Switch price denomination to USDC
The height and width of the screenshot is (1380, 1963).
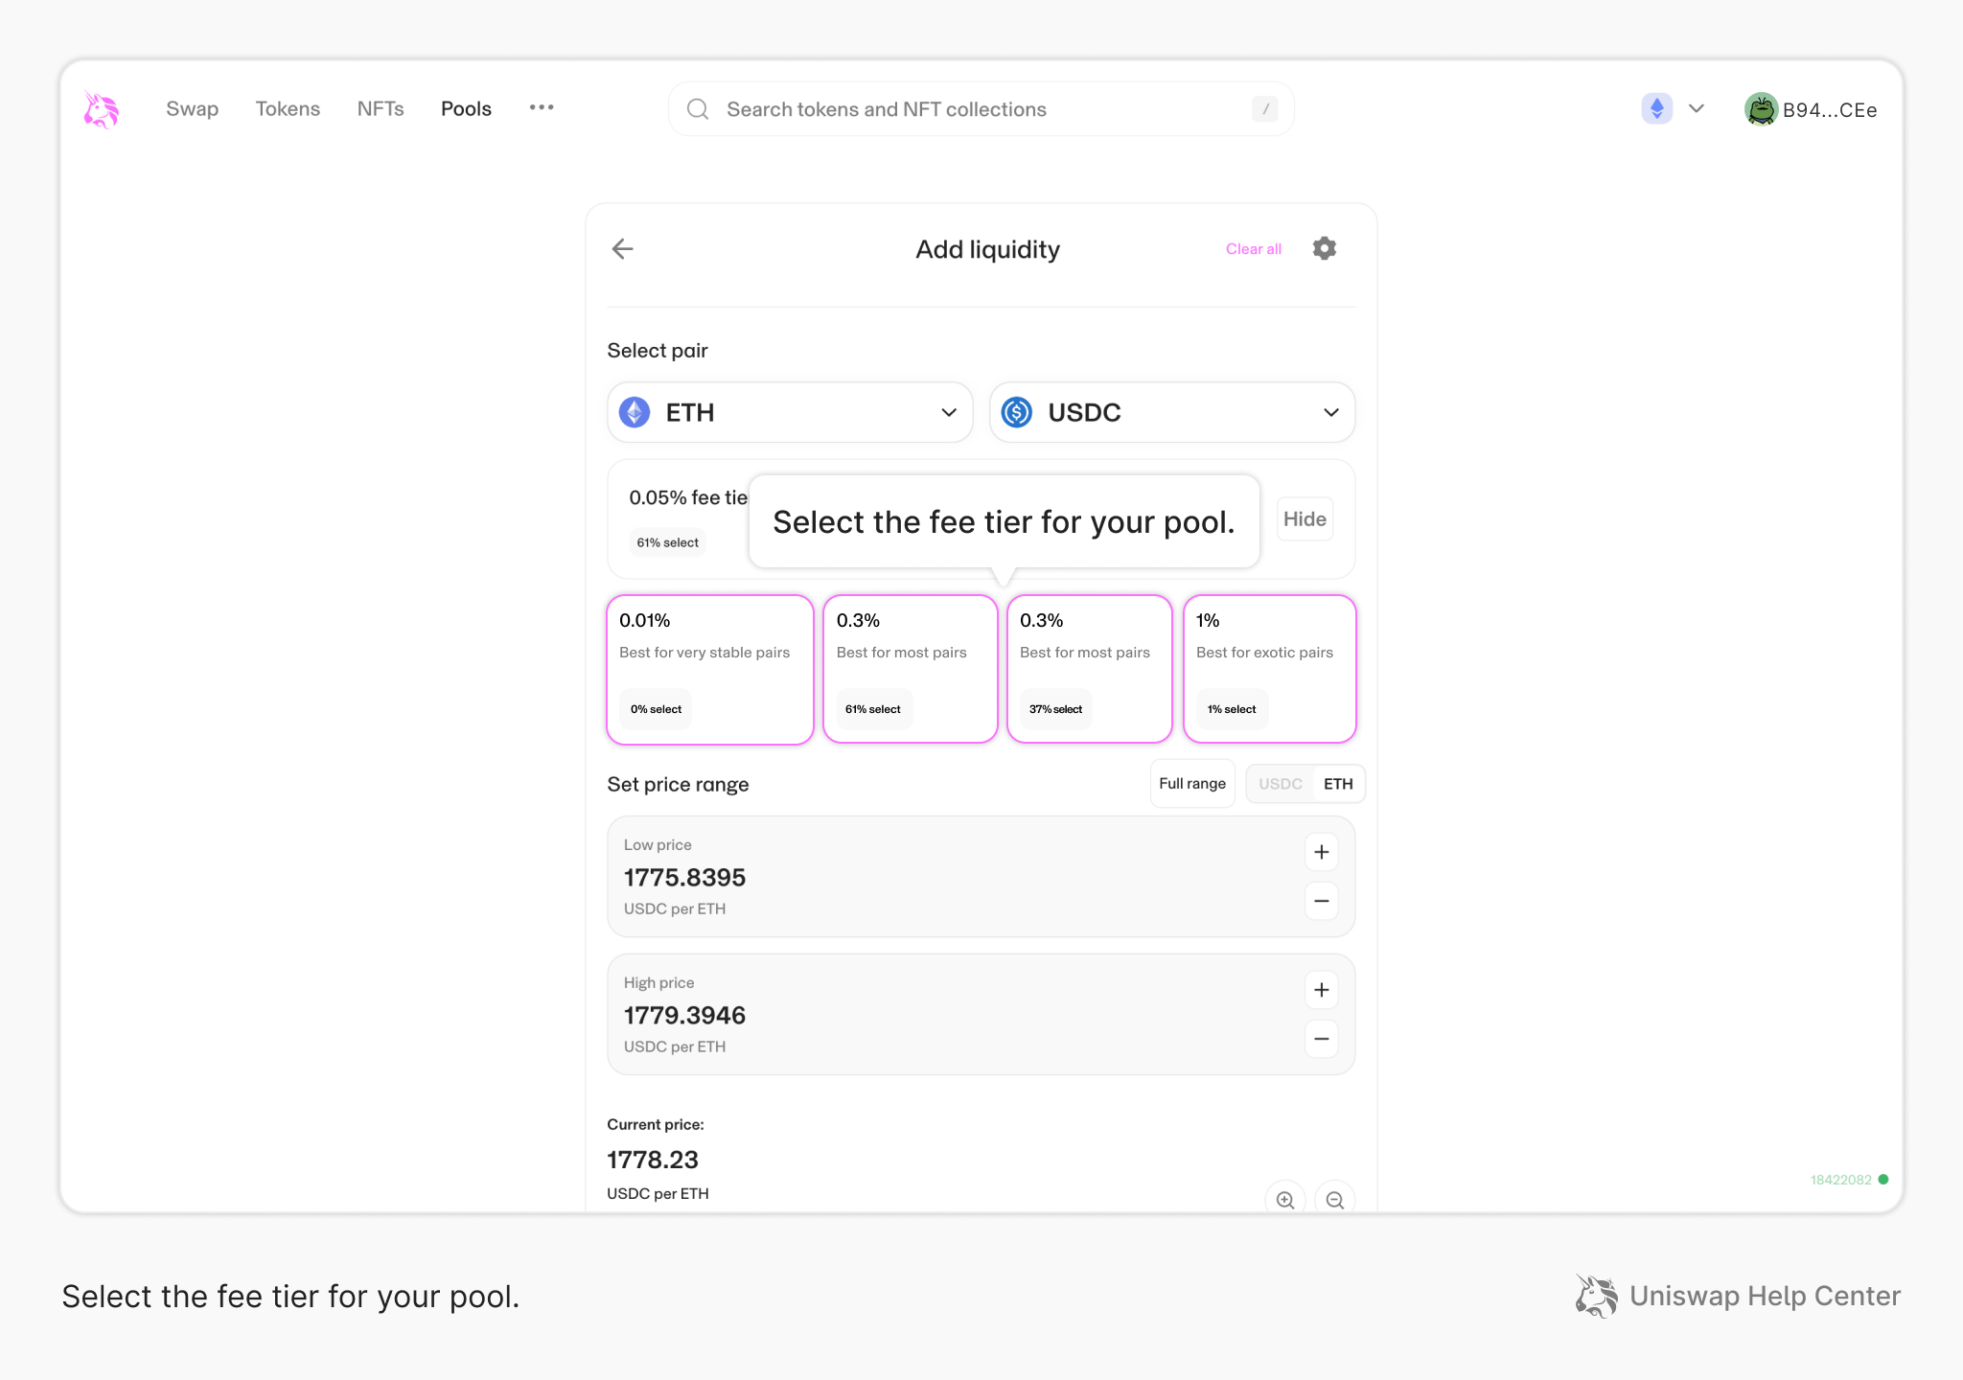pyautogui.click(x=1280, y=783)
